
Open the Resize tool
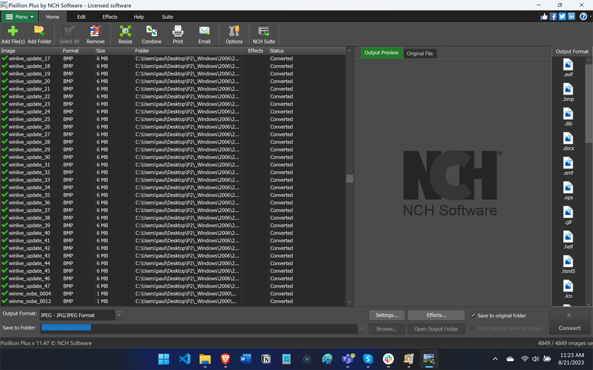[125, 34]
